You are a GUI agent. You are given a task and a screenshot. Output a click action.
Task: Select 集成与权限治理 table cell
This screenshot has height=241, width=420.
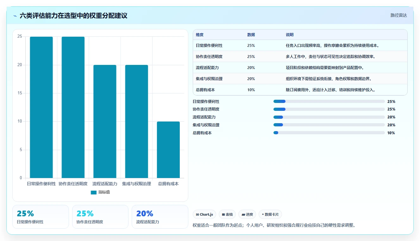coord(209,79)
